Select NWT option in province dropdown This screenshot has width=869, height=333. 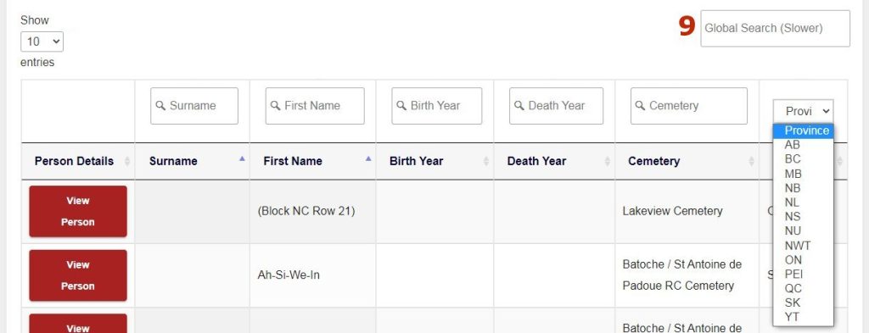pos(798,246)
